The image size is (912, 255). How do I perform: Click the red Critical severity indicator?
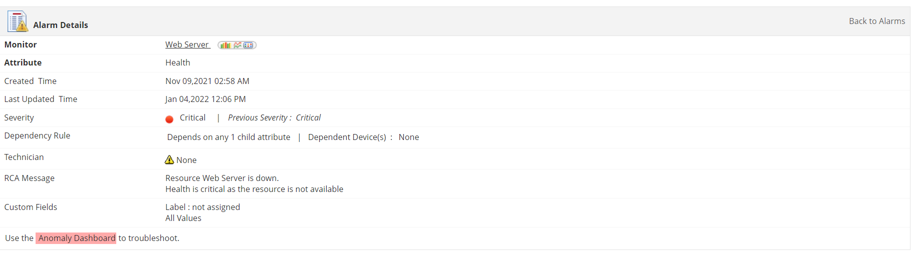pos(169,119)
